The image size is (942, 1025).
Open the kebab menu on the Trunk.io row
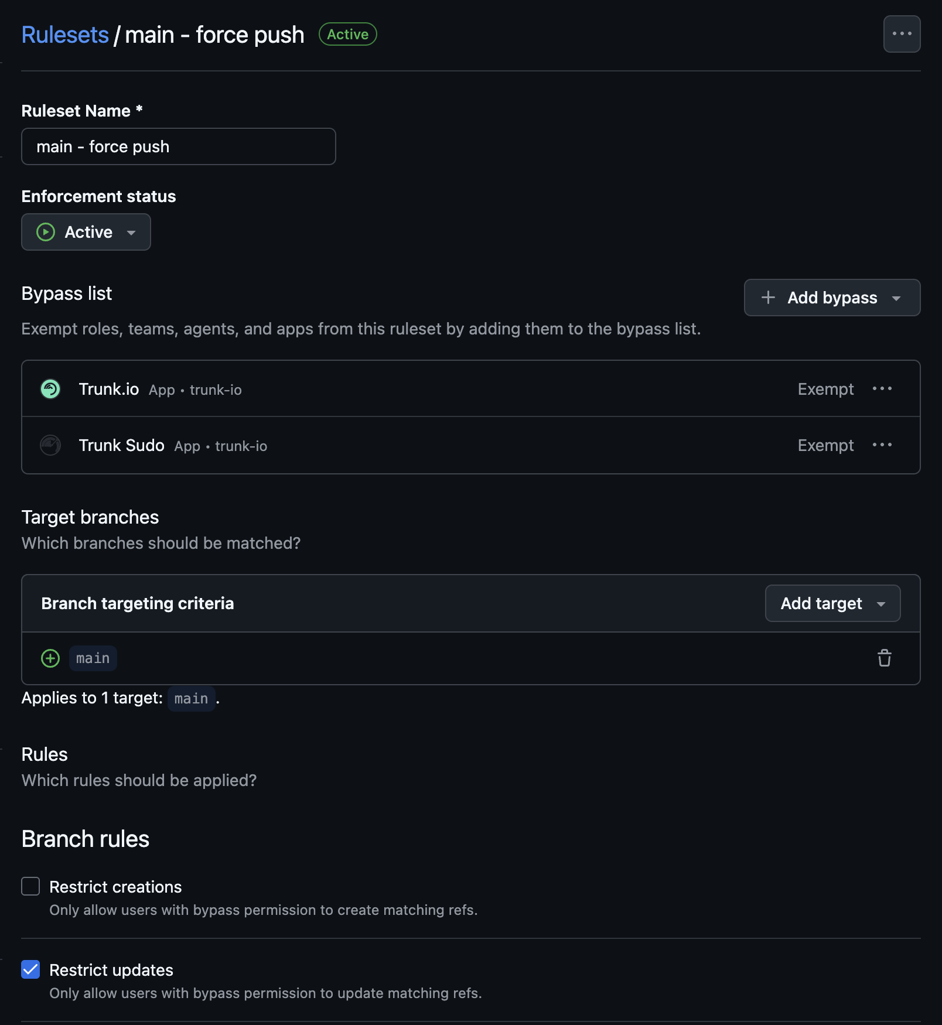click(882, 388)
